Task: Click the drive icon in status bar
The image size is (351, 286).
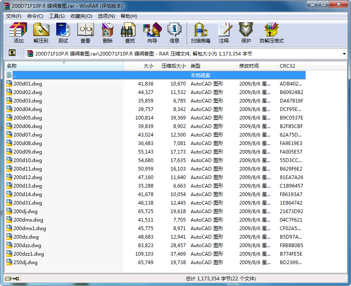Action: coord(8,279)
